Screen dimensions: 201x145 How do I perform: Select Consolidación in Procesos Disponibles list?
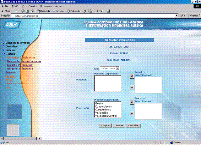click(x=104, y=107)
